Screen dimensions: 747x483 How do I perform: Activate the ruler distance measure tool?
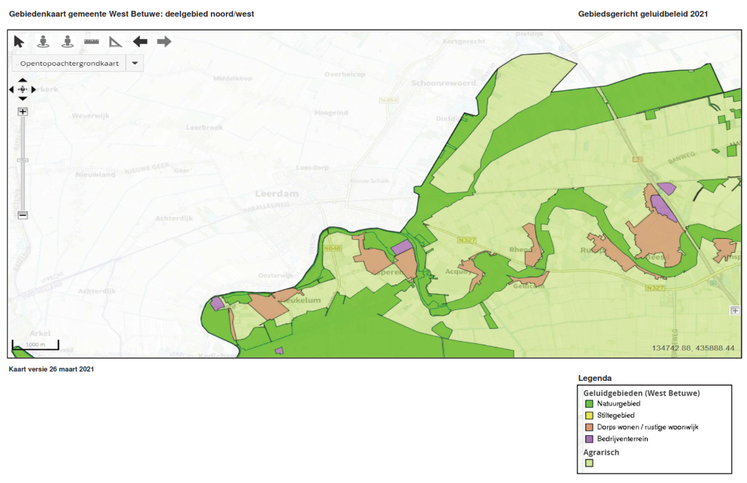[x=91, y=41]
